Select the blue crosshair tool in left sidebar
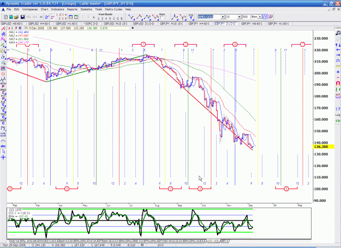 coord(3,157)
